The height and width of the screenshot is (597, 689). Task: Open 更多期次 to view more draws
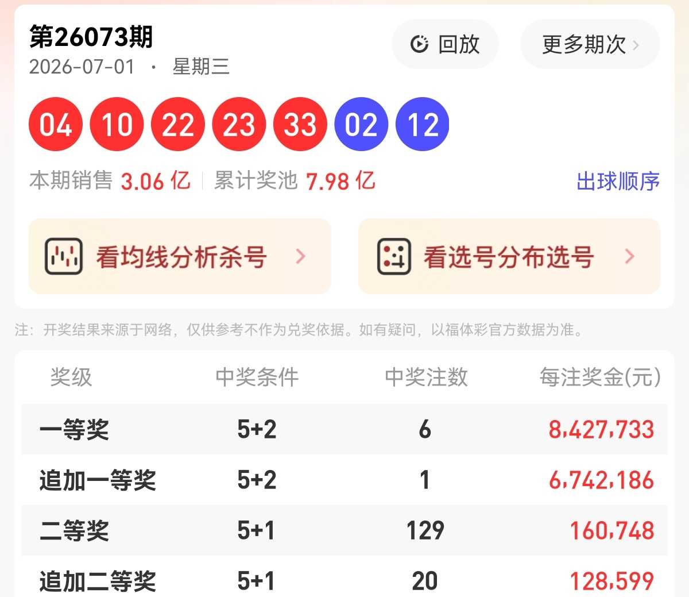pos(590,44)
